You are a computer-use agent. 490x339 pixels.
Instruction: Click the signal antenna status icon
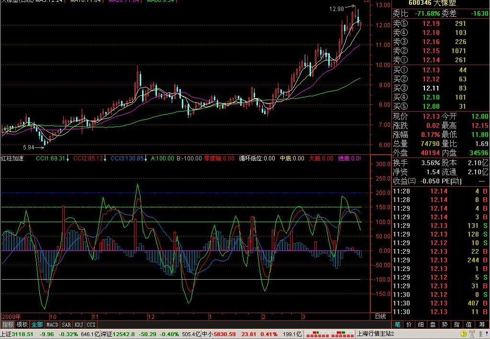coord(472,334)
